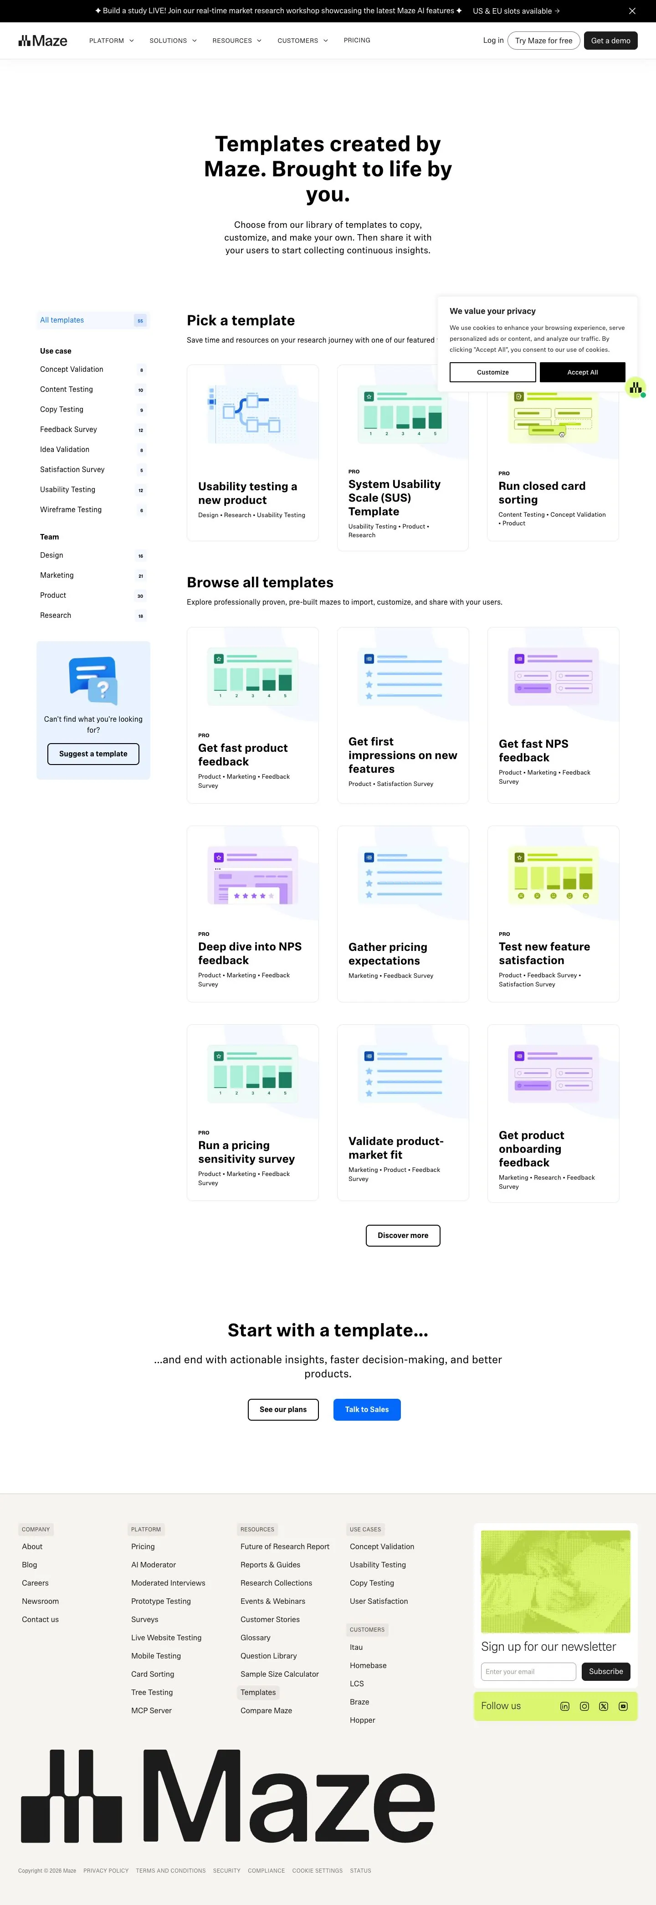Open Maze's YouTube channel from footer
Screen dimensions: 656x1905
point(623,1706)
